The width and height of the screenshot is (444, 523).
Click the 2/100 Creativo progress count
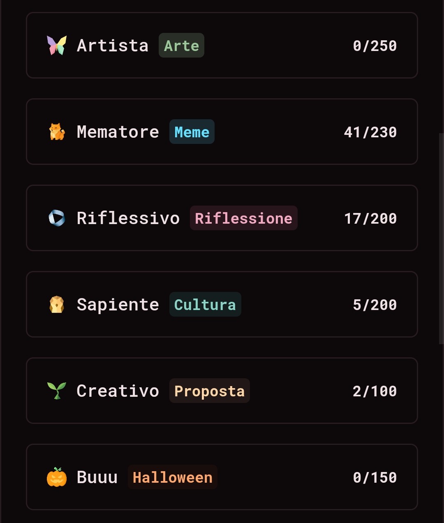(375, 391)
